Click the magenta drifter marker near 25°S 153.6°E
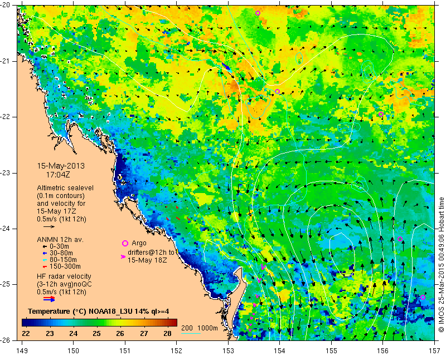Viewport: 446px width, 356px height. pyautogui.click(x=259, y=280)
